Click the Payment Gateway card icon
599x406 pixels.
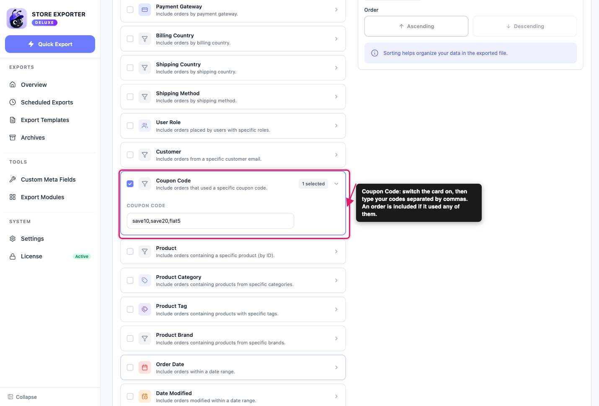tap(145, 10)
